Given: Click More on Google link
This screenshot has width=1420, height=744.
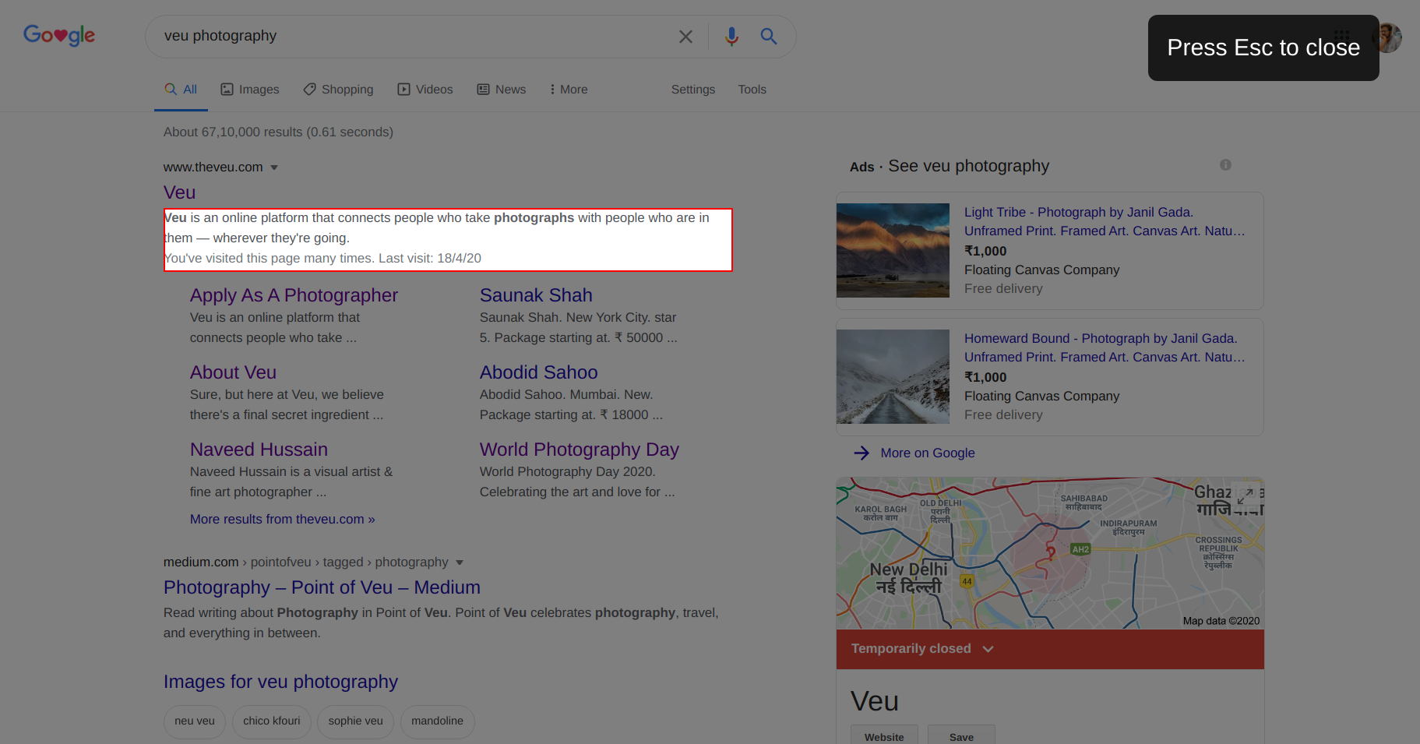Looking at the screenshot, I should coord(928,453).
